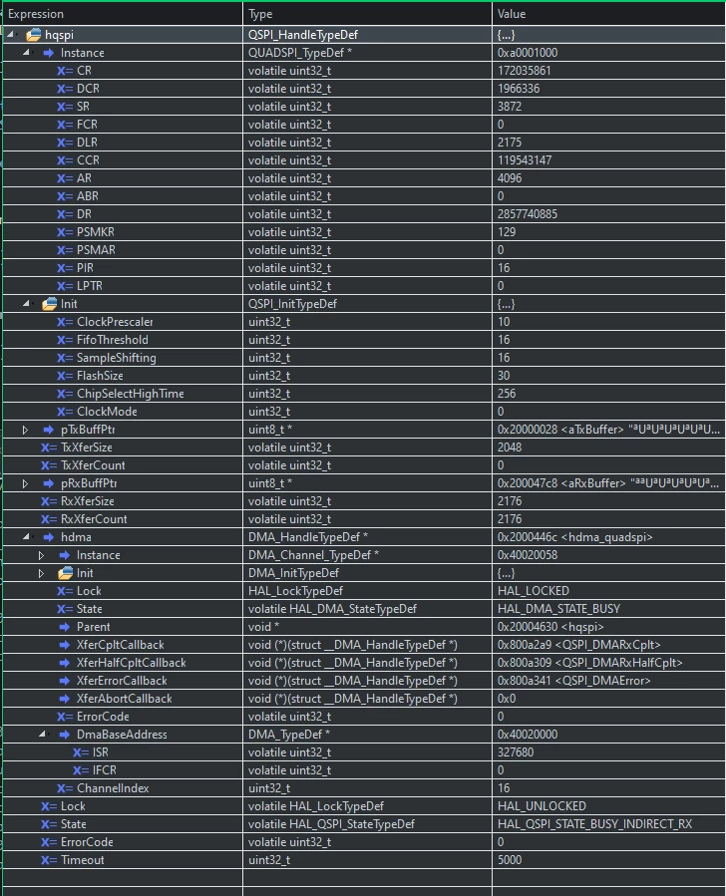Collapse the QSPI Init struct node
The width and height of the screenshot is (726, 896).
pos(26,303)
